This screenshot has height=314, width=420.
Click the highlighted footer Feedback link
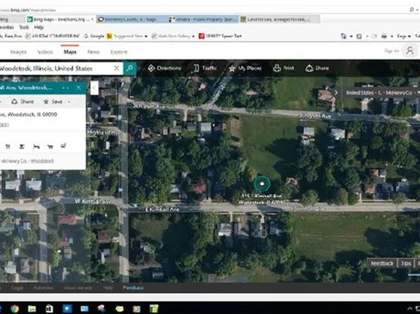(x=133, y=288)
